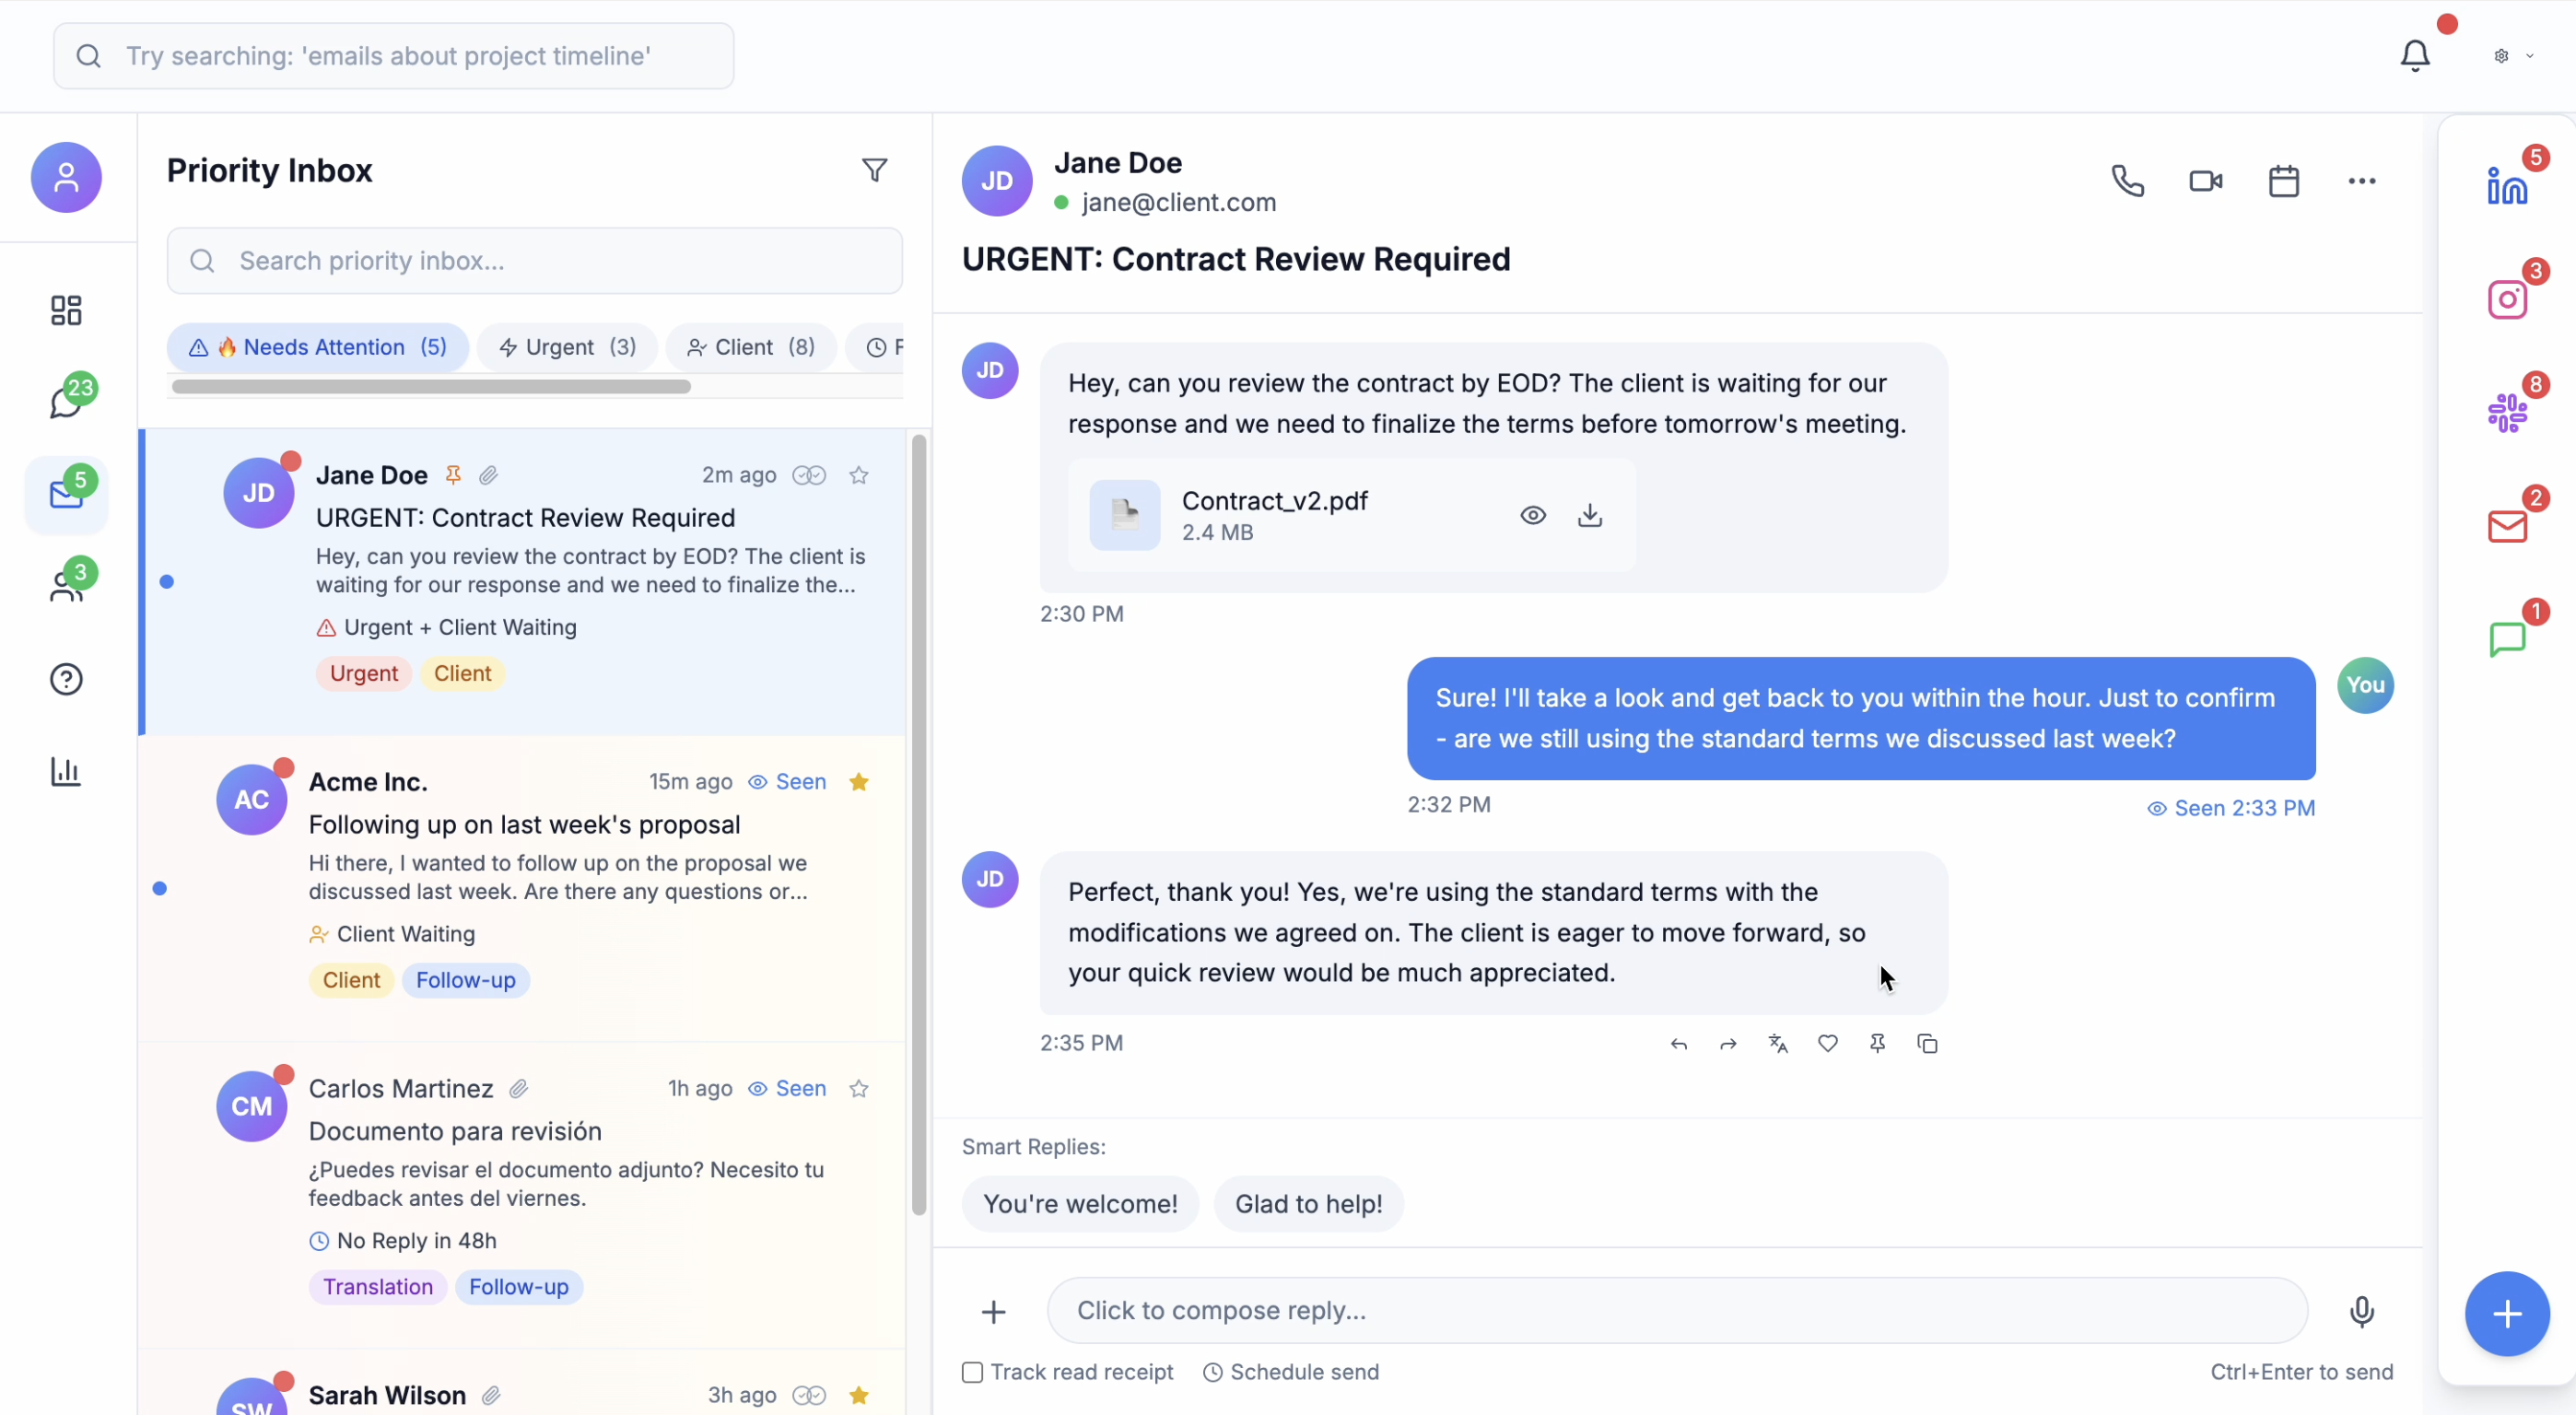
Task: Download the Contract_v2.pdf attachment
Action: [1589, 515]
